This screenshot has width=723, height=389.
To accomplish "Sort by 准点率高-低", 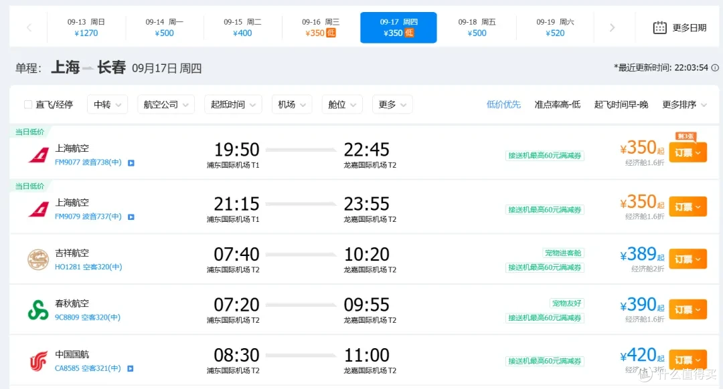I will point(557,104).
